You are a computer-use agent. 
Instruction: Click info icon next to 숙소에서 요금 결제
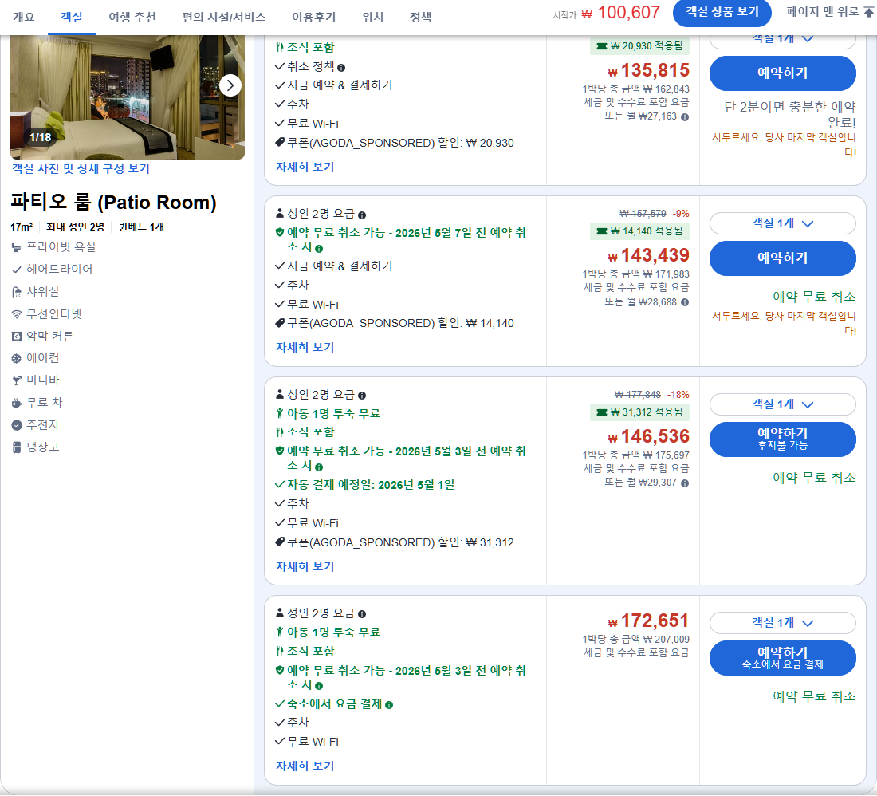pyautogui.click(x=389, y=705)
